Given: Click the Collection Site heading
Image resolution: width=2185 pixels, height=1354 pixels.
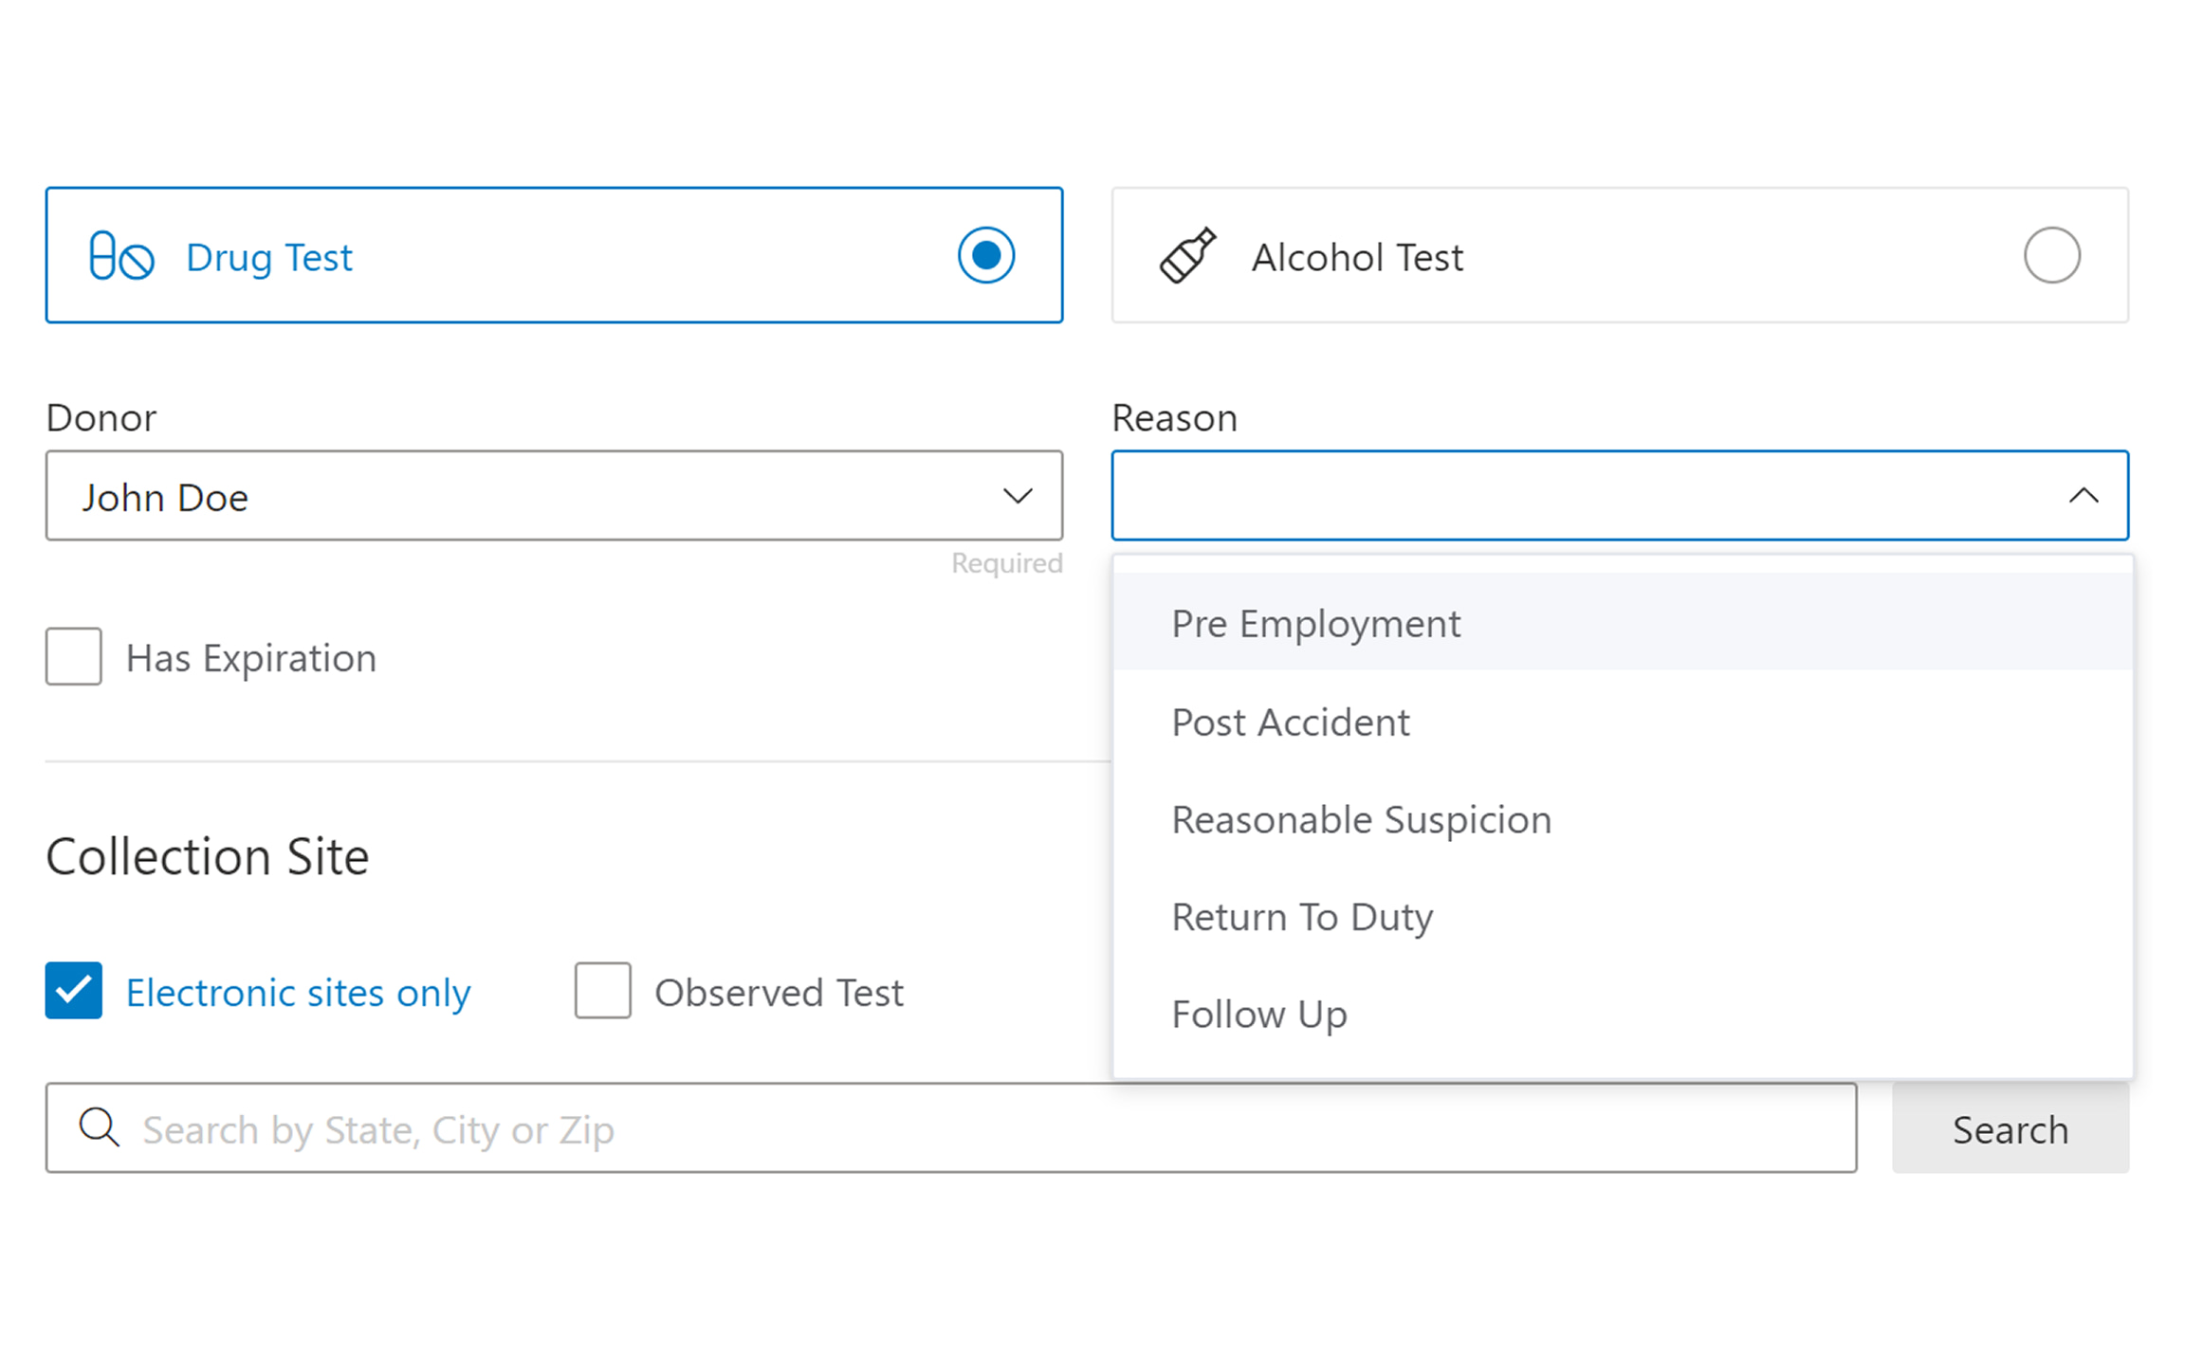Looking at the screenshot, I should [x=208, y=856].
